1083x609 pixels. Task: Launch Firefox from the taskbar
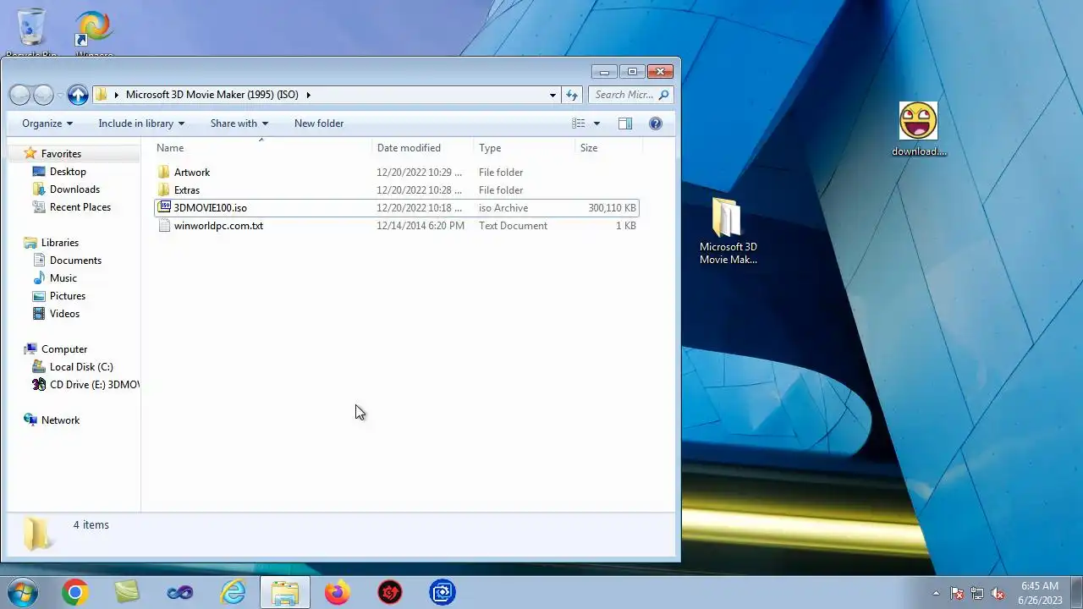337,593
